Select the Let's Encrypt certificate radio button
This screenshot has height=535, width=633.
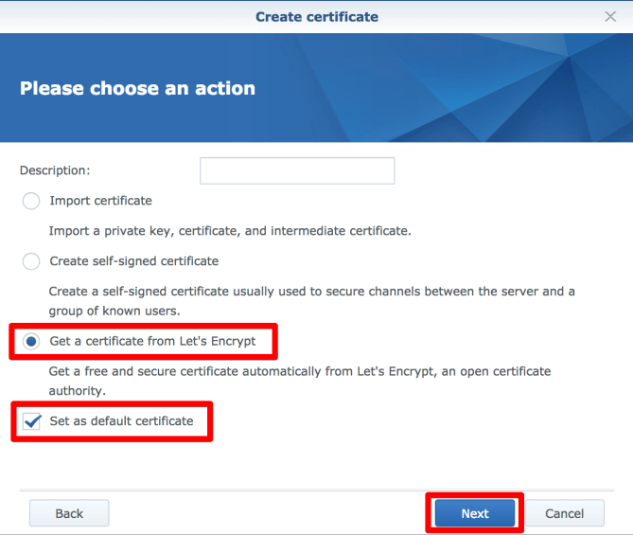[x=31, y=342]
